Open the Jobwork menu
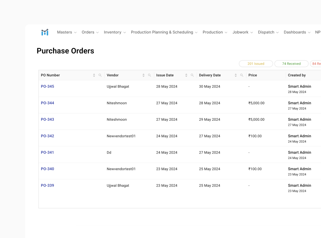321x238 pixels. [243, 32]
